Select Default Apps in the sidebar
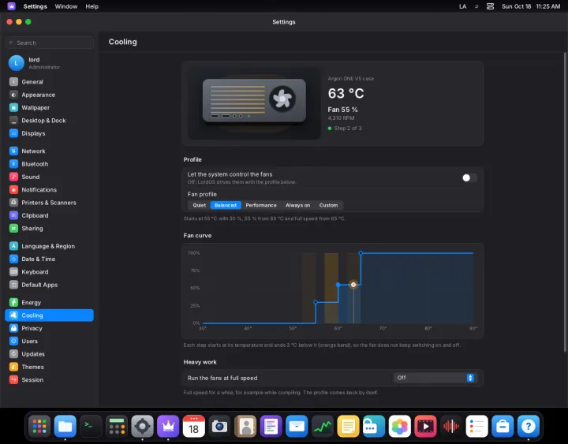Image resolution: width=568 pixels, height=444 pixels. pos(49,285)
